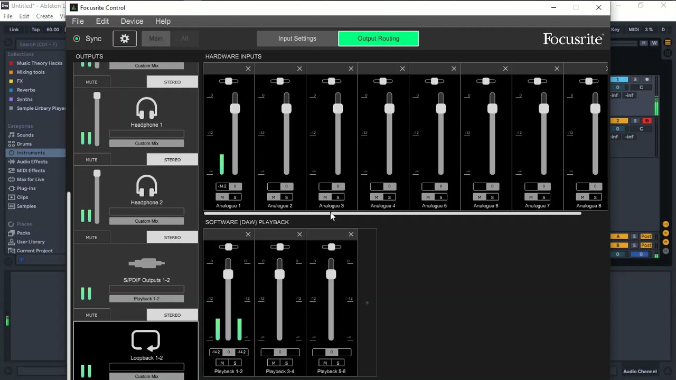Remove the Analogue 3 channel with X
This screenshot has width=676, height=380.
click(351, 69)
